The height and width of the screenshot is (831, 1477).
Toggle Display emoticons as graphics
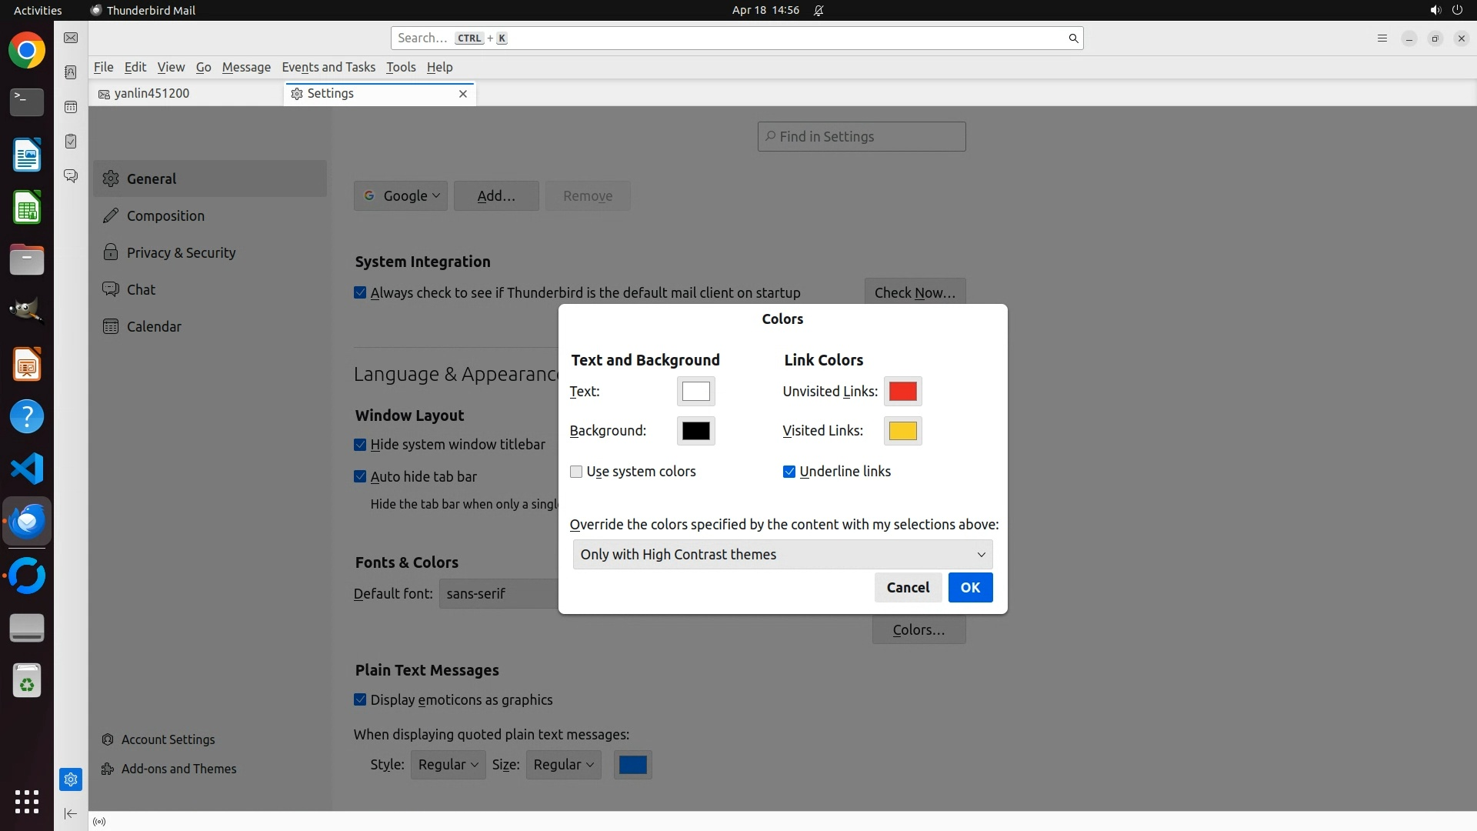coord(360,699)
